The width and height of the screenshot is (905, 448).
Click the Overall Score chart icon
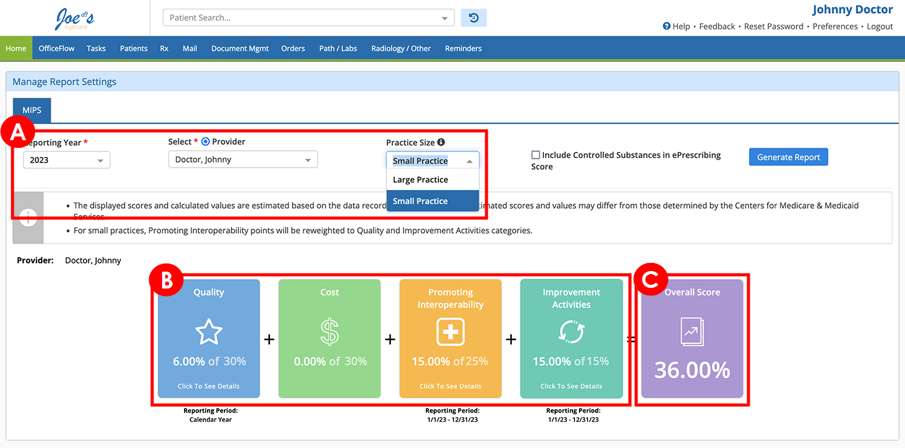(692, 331)
